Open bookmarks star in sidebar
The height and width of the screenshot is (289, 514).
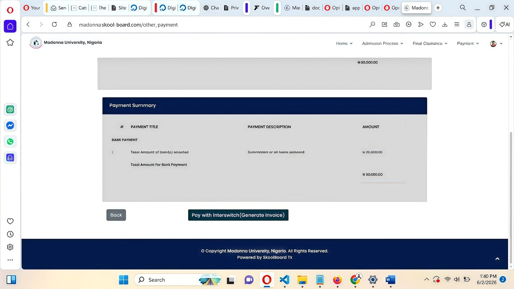10,43
